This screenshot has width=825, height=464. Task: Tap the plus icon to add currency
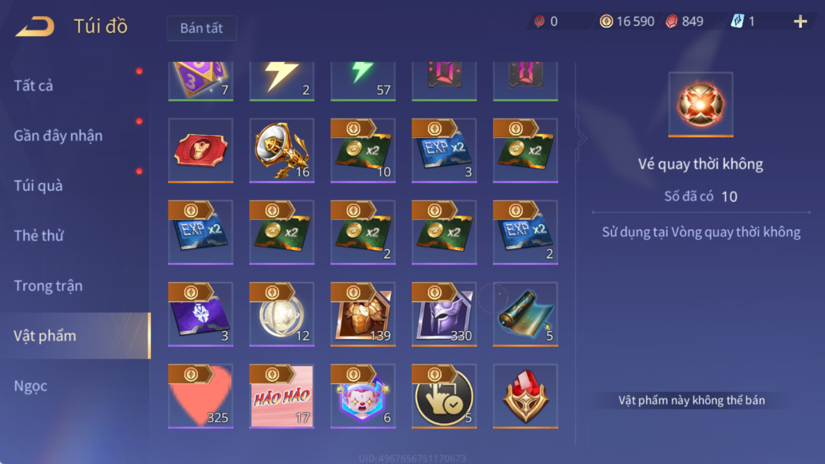(800, 22)
